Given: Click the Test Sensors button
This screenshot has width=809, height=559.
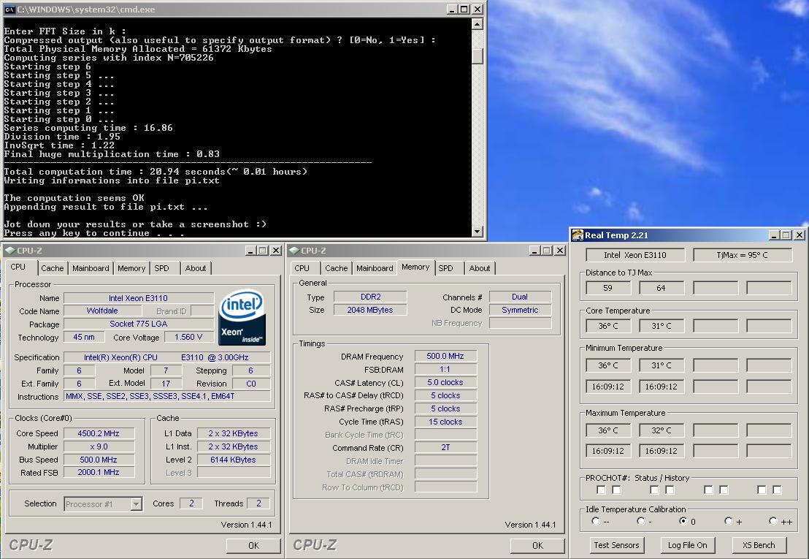Looking at the screenshot, I should pyautogui.click(x=616, y=545).
